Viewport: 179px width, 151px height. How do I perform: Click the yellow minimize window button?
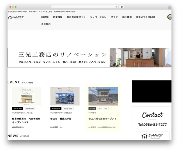[x=13, y=7]
